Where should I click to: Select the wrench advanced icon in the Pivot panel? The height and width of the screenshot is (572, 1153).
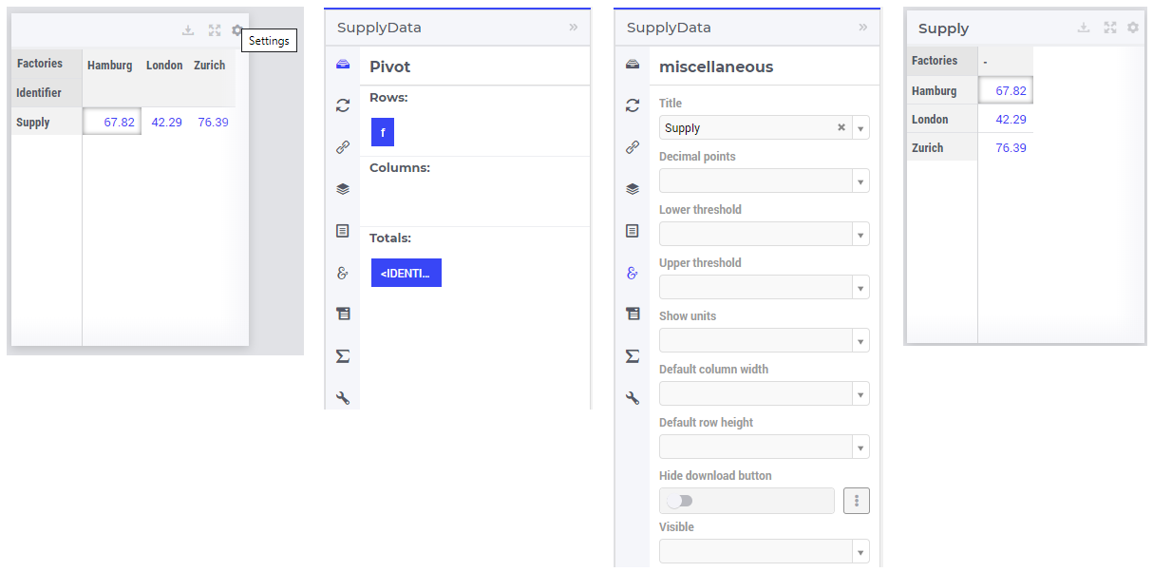[343, 398]
